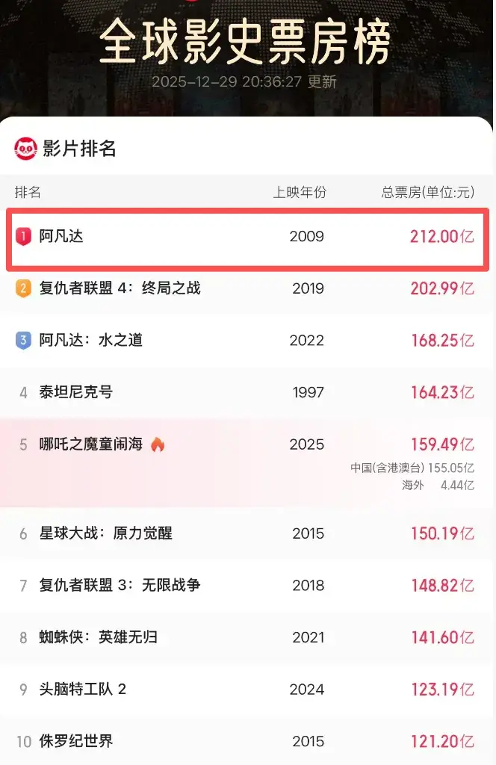
Task: Click the 排名 column header
Action: [28, 192]
